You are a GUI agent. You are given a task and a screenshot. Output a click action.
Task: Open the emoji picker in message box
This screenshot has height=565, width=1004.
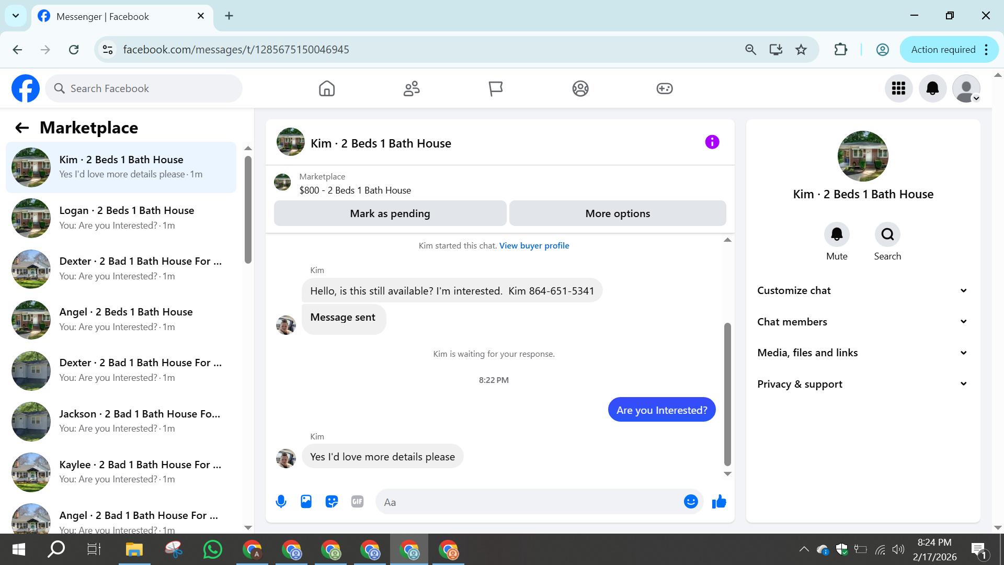(691, 502)
